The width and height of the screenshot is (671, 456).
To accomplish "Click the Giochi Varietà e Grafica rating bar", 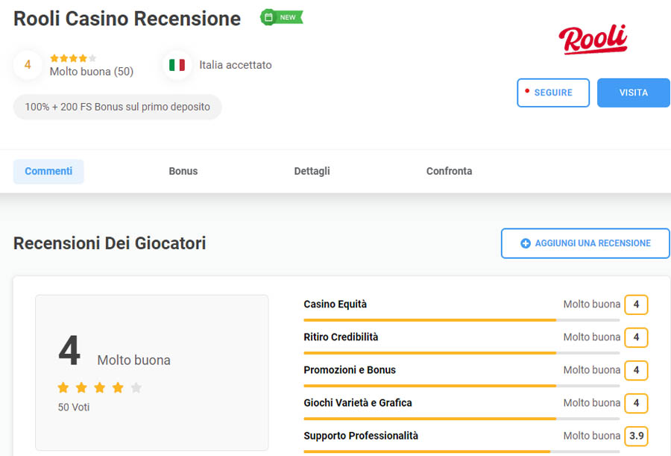I will tap(461, 418).
